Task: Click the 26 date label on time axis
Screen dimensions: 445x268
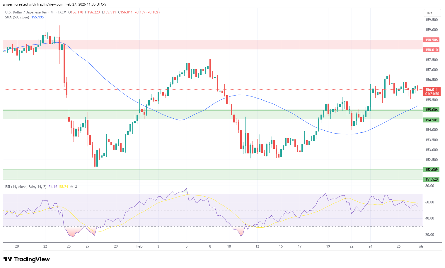Action: (x=399, y=246)
